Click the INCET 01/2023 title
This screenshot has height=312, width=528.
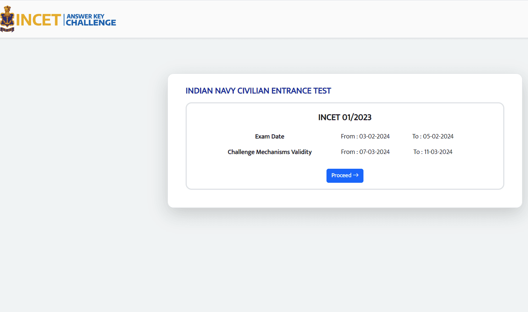click(345, 117)
